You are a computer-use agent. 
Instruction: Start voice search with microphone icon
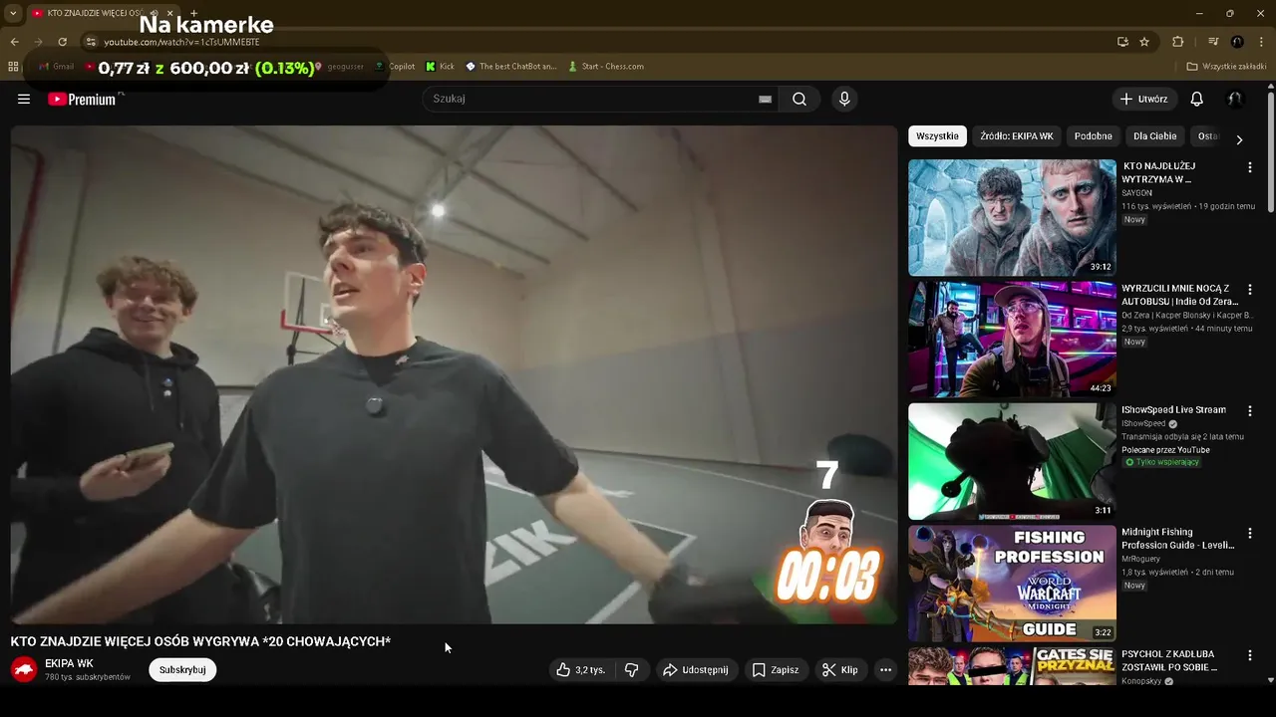844,99
